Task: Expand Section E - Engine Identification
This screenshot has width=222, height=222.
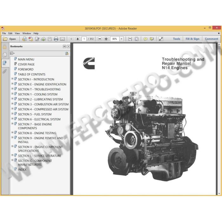Action: pos(12,84)
